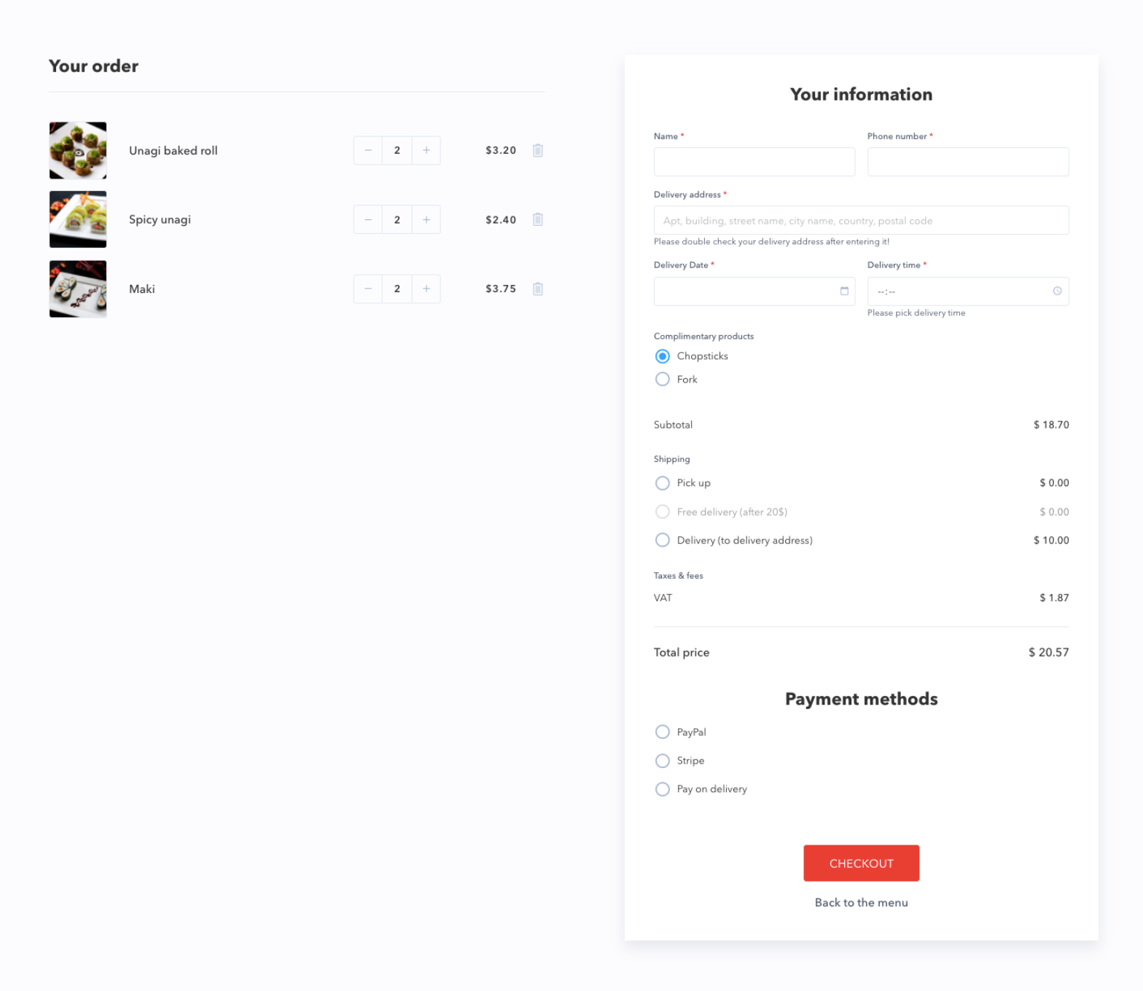
Task: Open Unagi baked roll thumbnail image
Action: (78, 150)
